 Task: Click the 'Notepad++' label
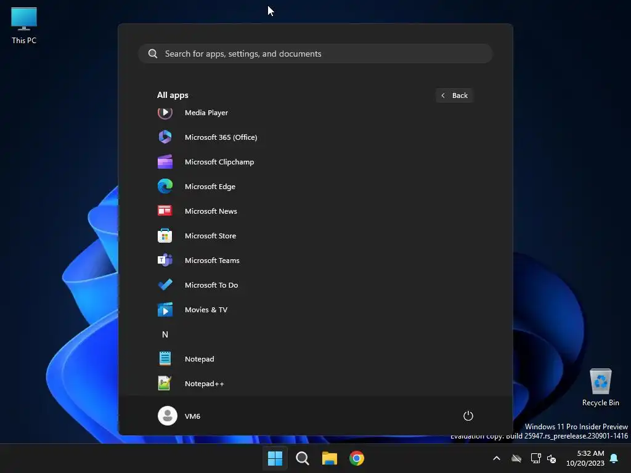pyautogui.click(x=205, y=383)
